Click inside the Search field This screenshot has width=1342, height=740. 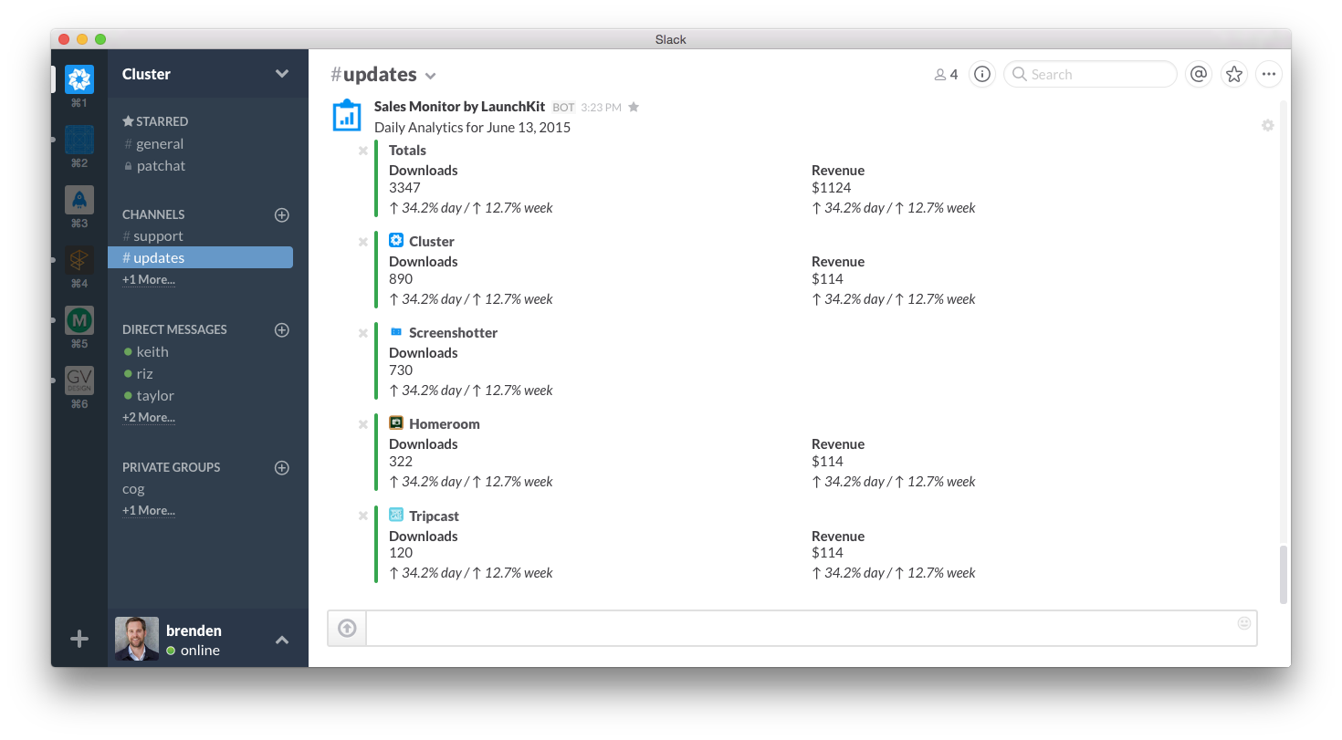pos(1090,75)
